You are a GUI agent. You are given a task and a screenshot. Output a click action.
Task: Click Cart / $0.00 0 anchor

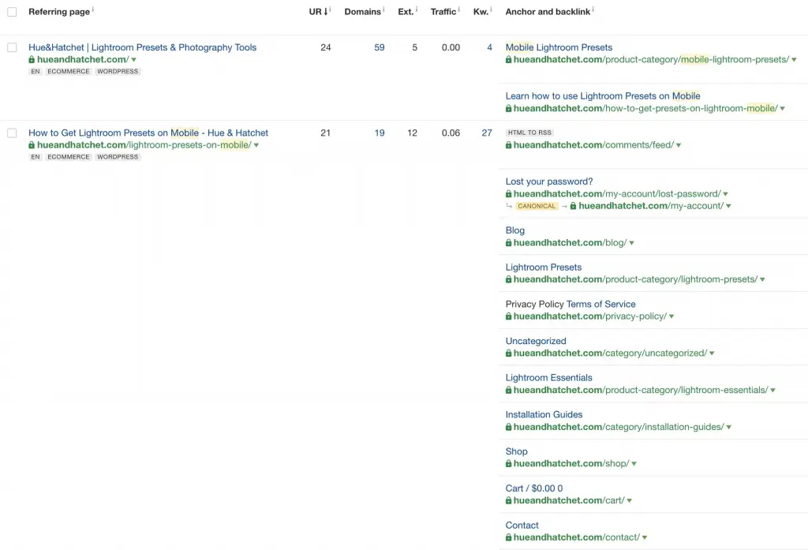pos(534,488)
